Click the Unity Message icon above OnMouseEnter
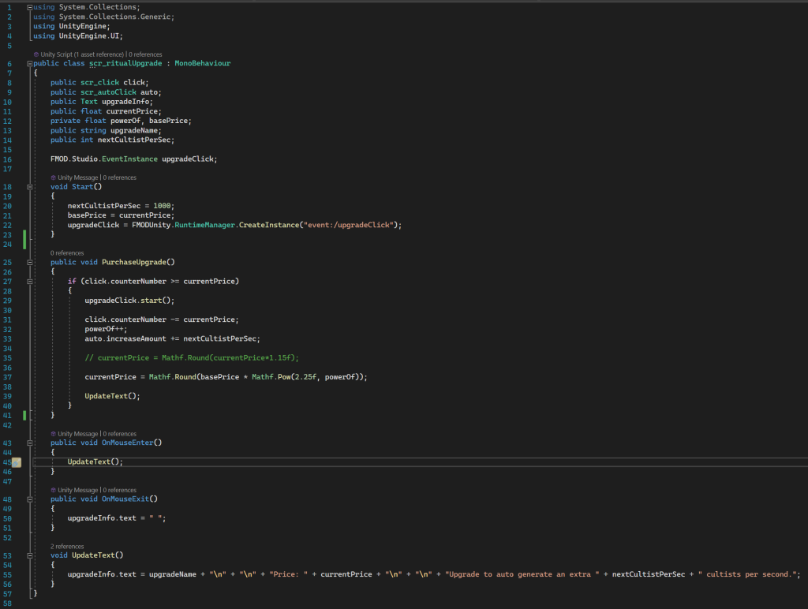Viewport: 808px width, 609px height. (53, 434)
